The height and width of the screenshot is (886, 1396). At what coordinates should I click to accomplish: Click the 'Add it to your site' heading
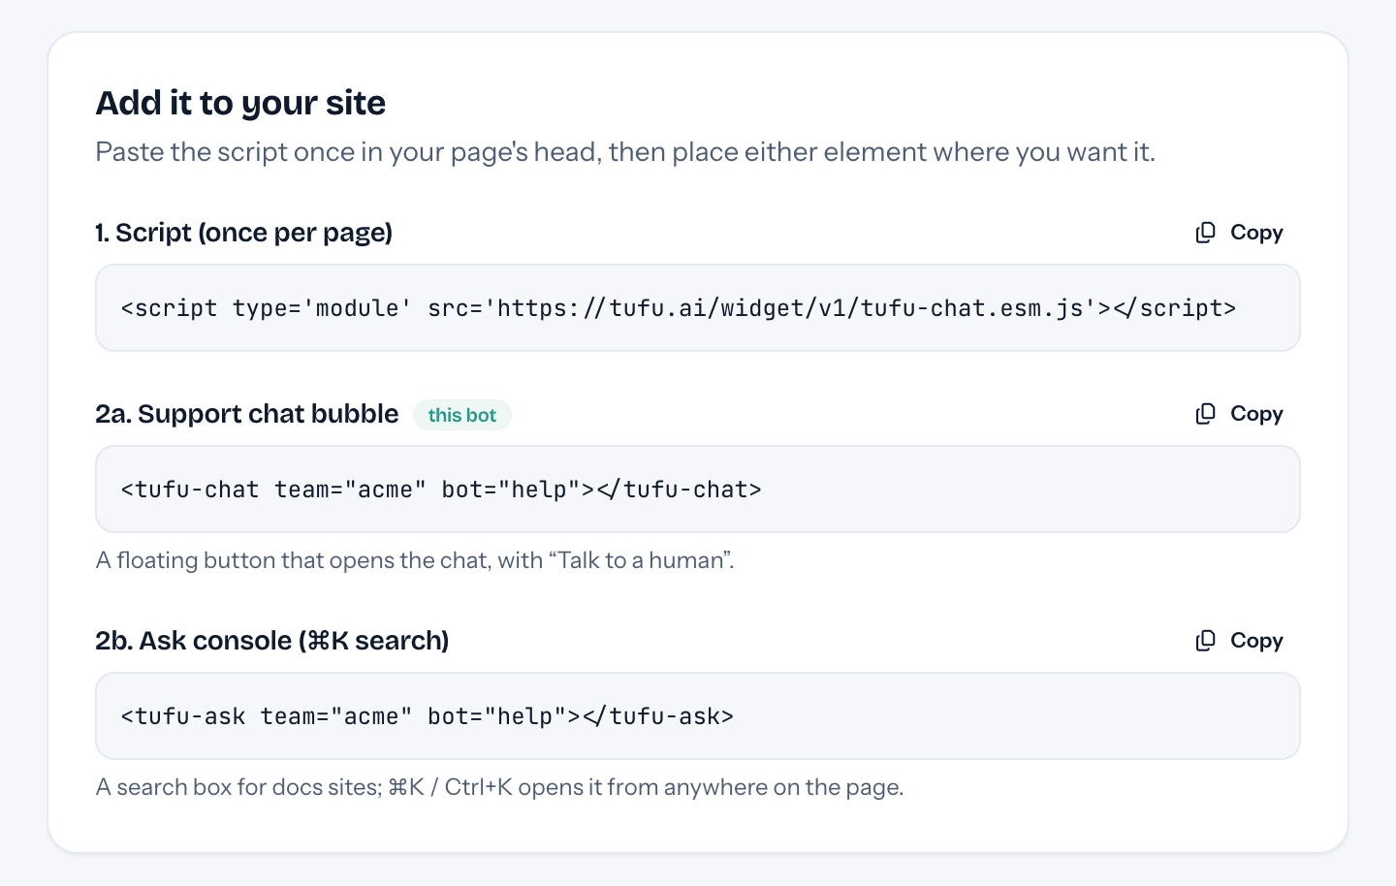tap(240, 103)
